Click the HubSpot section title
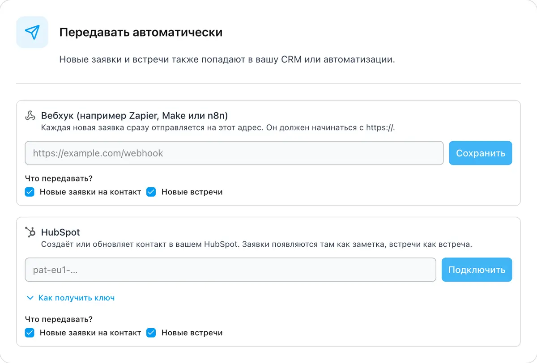 point(60,232)
